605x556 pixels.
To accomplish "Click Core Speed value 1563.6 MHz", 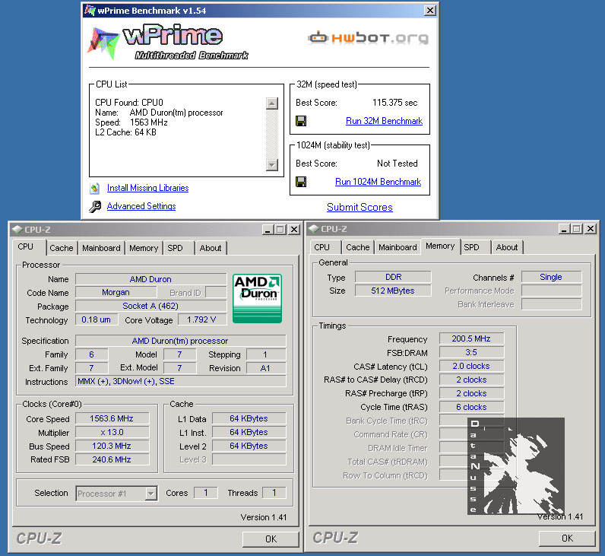I will click(x=112, y=418).
